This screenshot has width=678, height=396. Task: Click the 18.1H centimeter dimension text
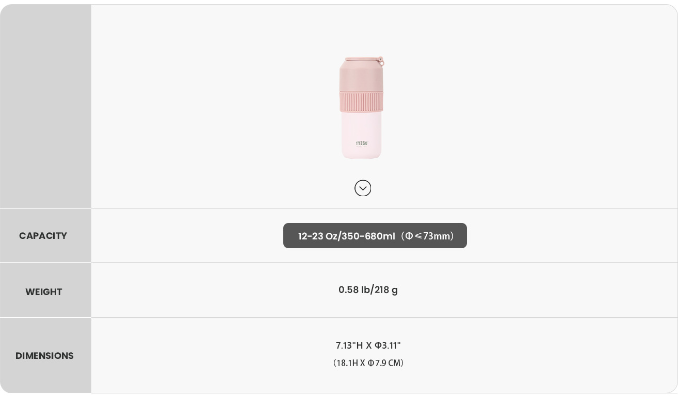[x=347, y=363]
